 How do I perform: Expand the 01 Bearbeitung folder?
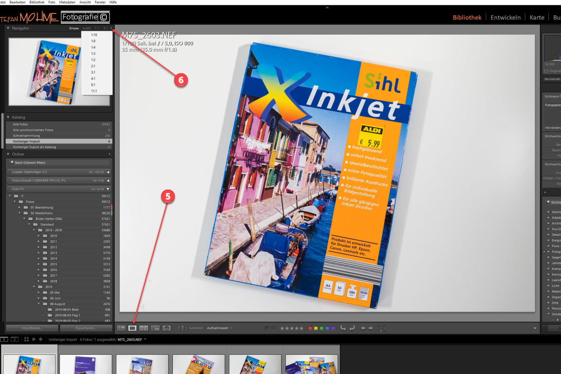coord(19,207)
